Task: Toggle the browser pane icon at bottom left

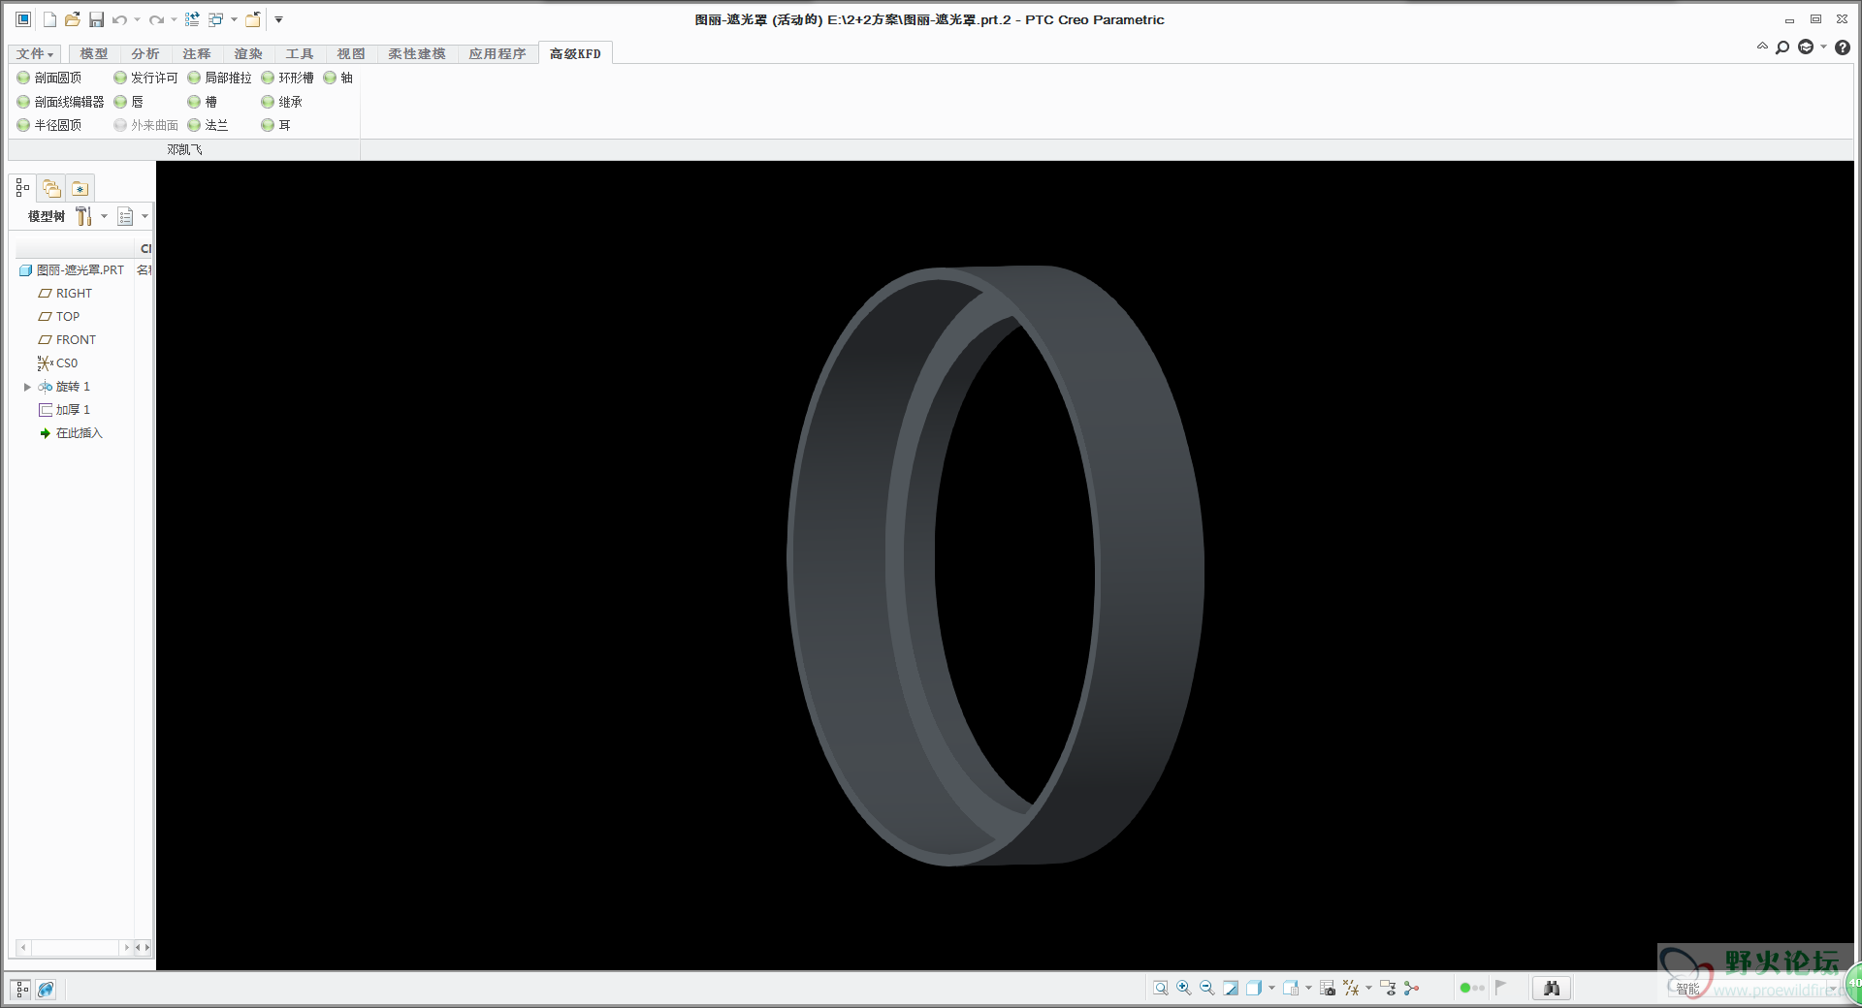Action: (46, 989)
